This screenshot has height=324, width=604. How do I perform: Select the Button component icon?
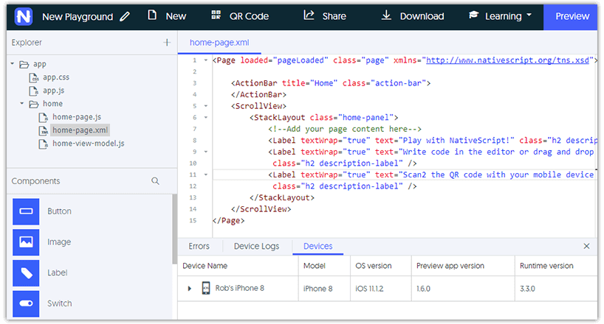pos(26,211)
